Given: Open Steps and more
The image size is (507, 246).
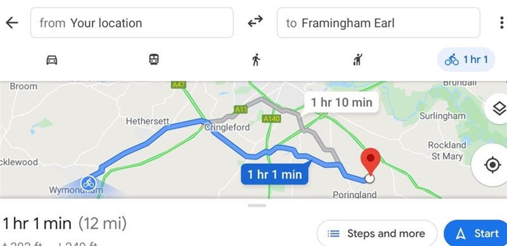Looking at the screenshot, I should [376, 233].
